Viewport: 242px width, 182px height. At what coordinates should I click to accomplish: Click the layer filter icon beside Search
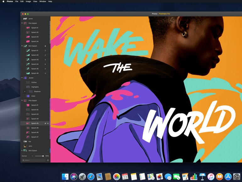click(48, 160)
